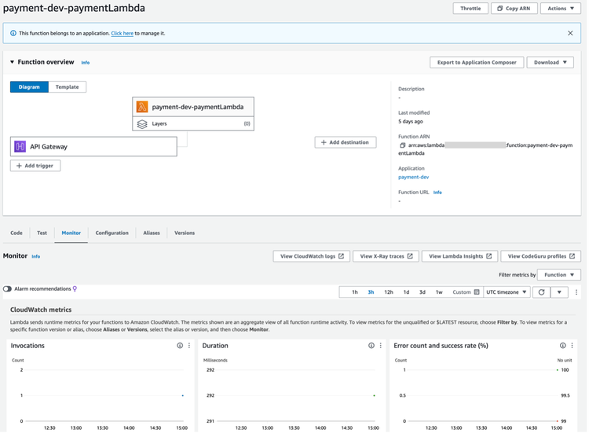
Task: Click the payment-dev-paymentLambda diagram node
Action: tap(193, 107)
